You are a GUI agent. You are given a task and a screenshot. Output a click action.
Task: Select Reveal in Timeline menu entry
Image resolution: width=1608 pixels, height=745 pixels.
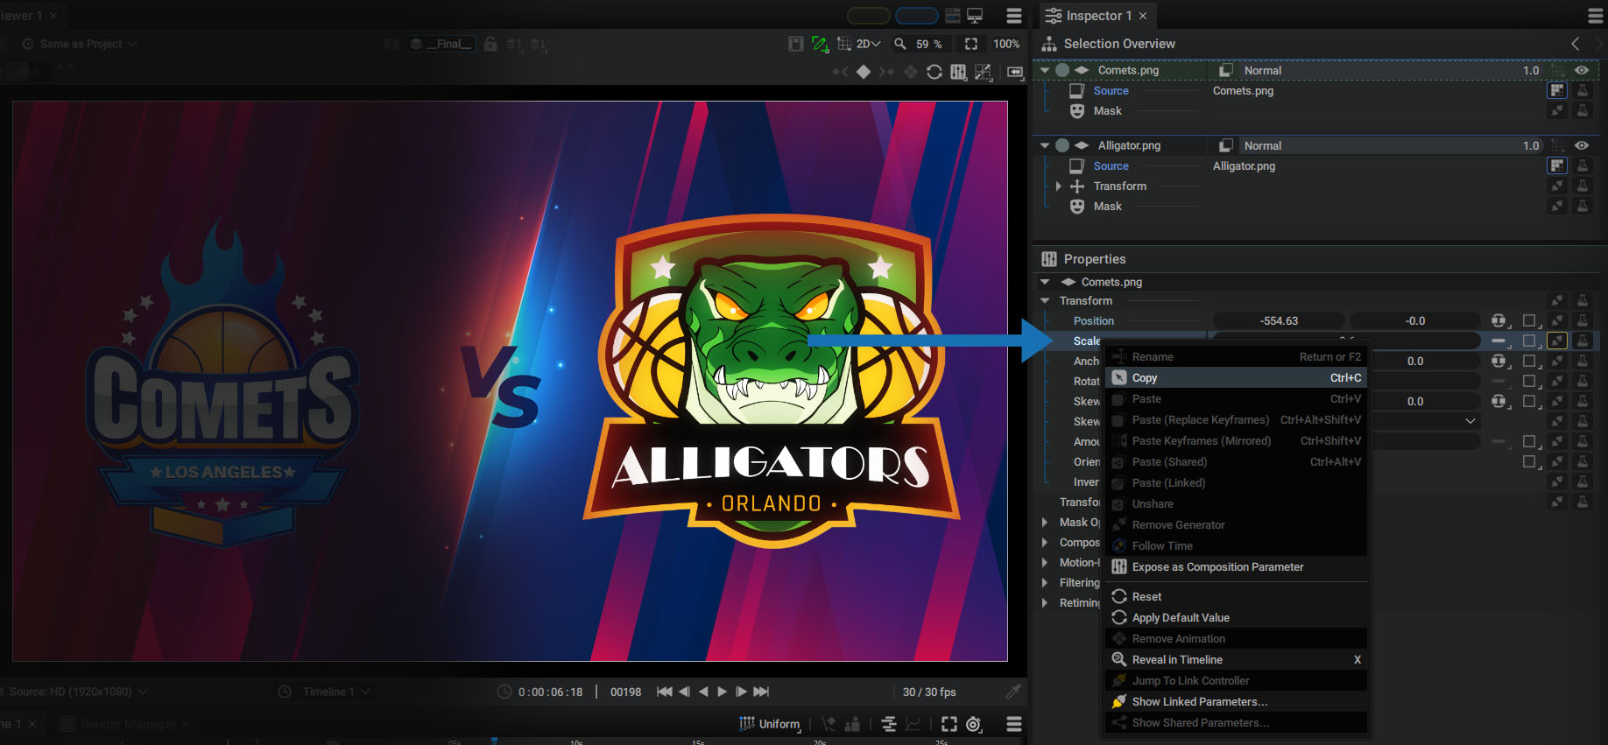[1236, 660]
